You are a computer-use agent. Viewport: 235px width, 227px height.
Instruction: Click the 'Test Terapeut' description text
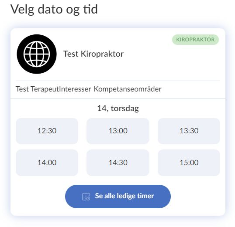tap(37, 89)
